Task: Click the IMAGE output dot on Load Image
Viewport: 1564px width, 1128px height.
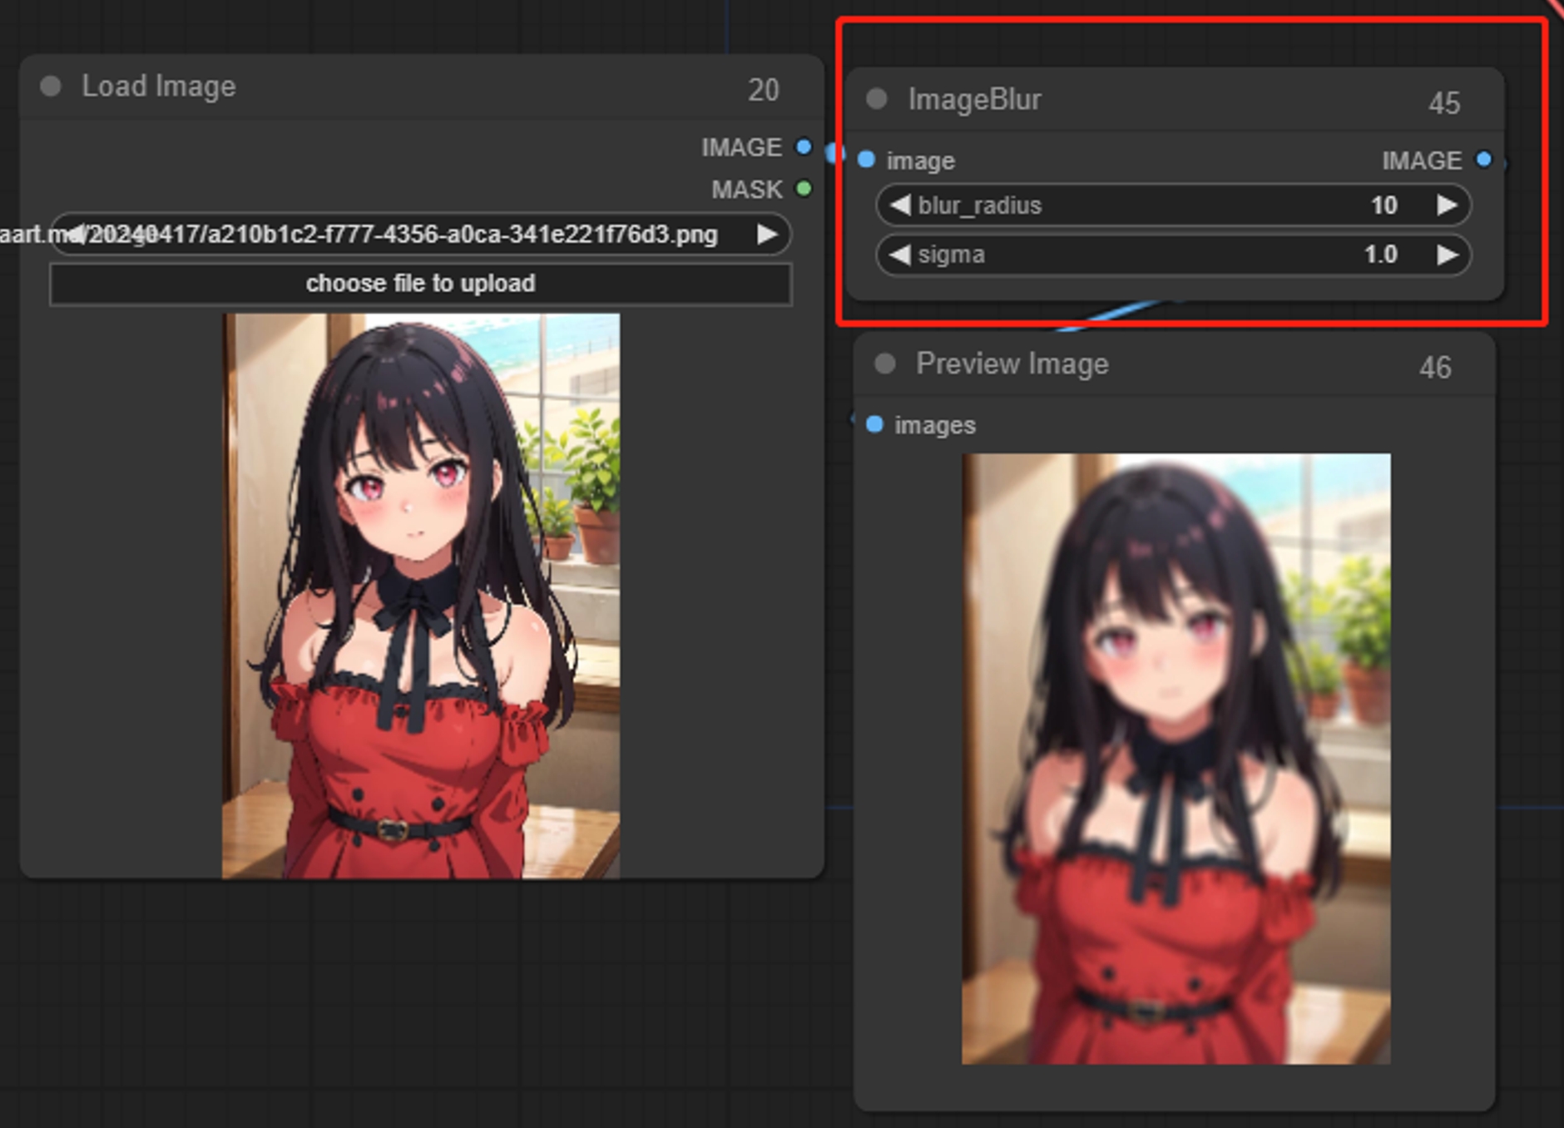Action: coord(801,146)
